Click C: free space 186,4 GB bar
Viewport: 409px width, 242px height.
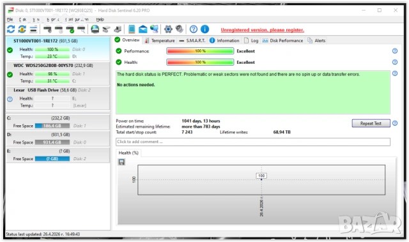pyautogui.click(x=52, y=126)
